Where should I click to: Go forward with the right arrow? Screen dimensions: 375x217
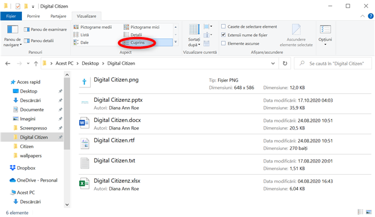click(19, 64)
